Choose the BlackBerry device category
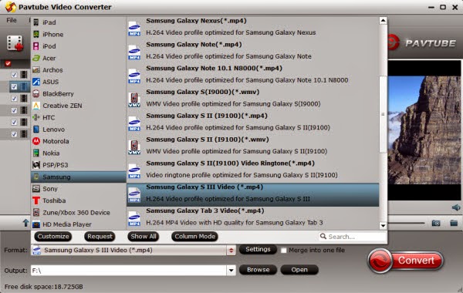The width and height of the screenshot is (463, 293). point(78,93)
